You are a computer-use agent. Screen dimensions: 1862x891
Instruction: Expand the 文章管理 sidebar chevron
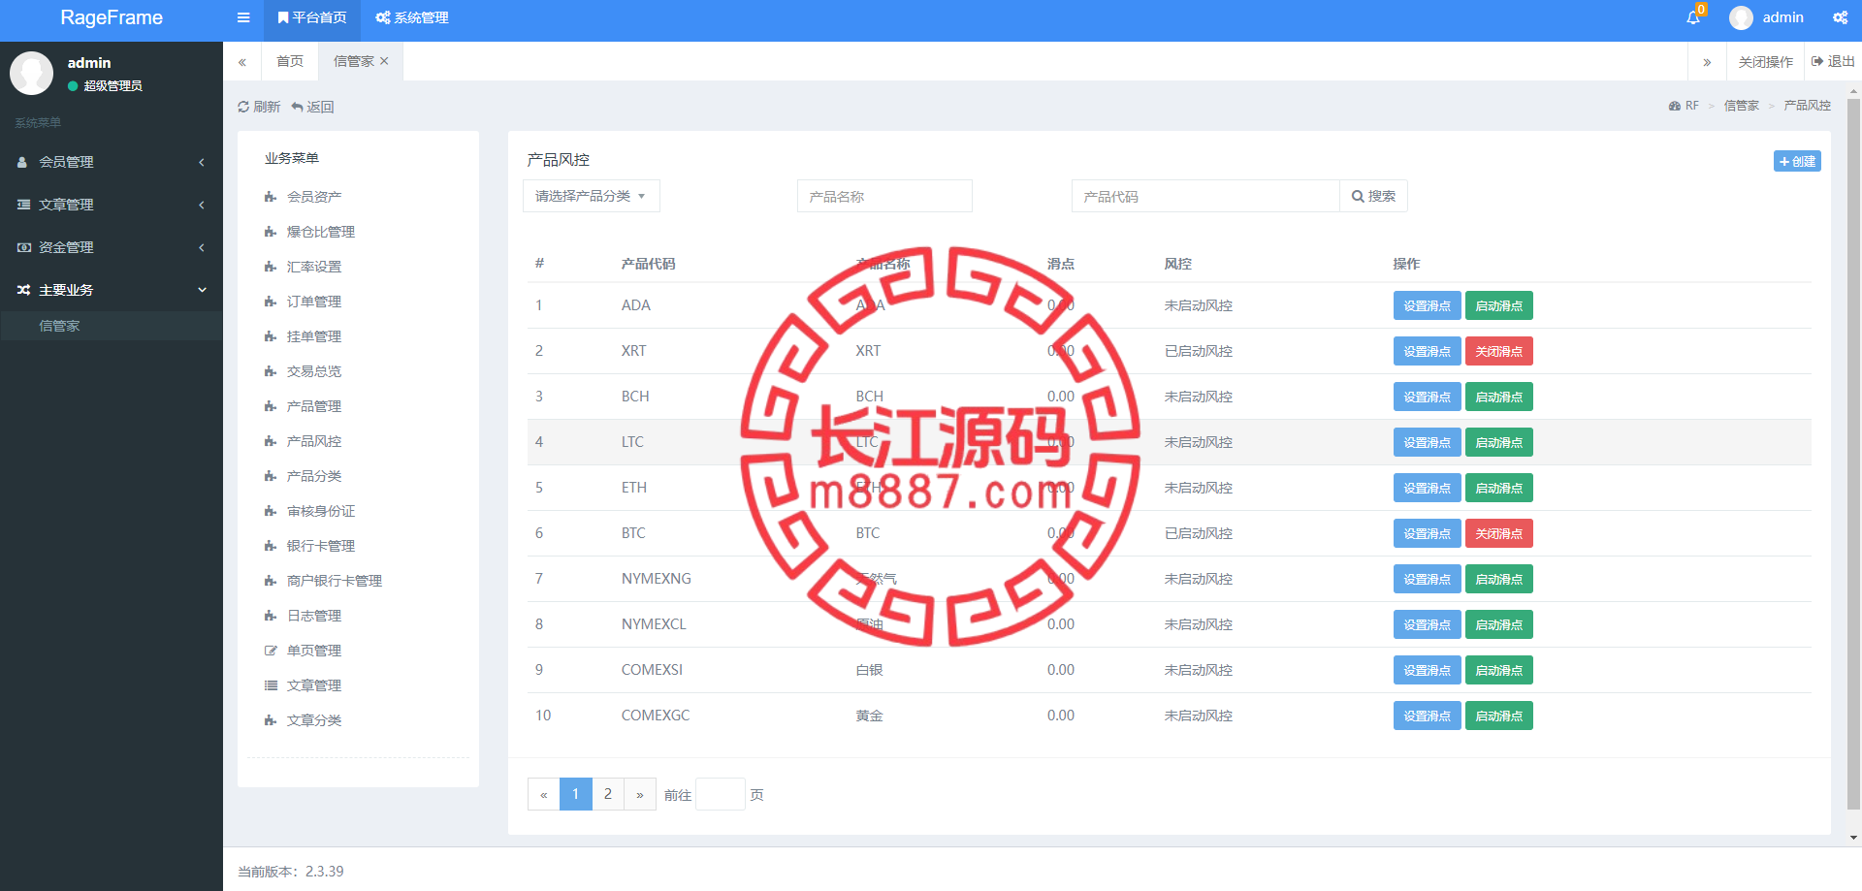pyautogui.click(x=202, y=205)
